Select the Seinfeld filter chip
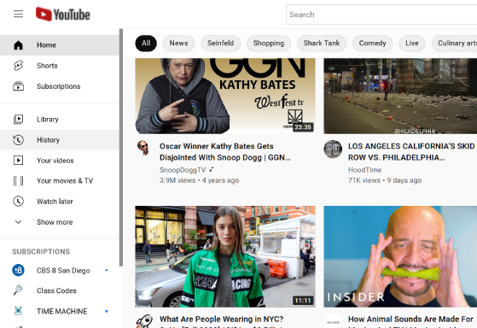477x328 pixels. [220, 44]
